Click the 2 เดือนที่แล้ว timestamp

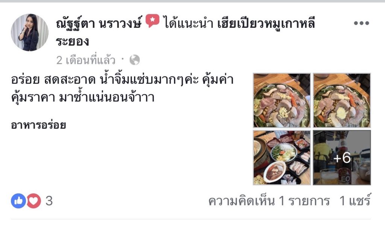(x=86, y=60)
